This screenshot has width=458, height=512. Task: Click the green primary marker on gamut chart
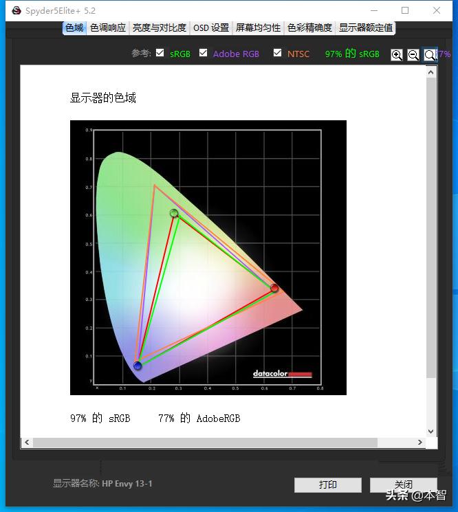(x=174, y=213)
